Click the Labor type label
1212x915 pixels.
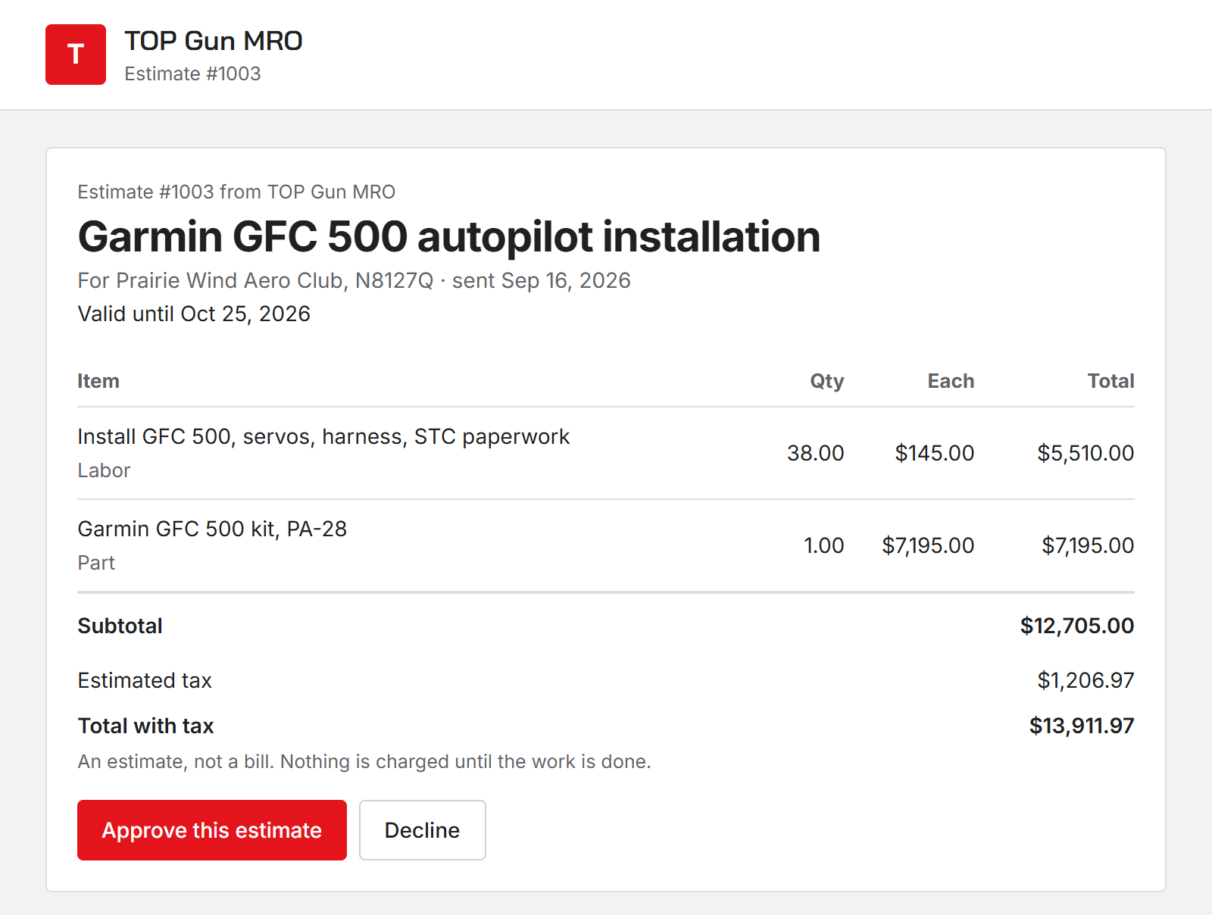pyautogui.click(x=104, y=470)
